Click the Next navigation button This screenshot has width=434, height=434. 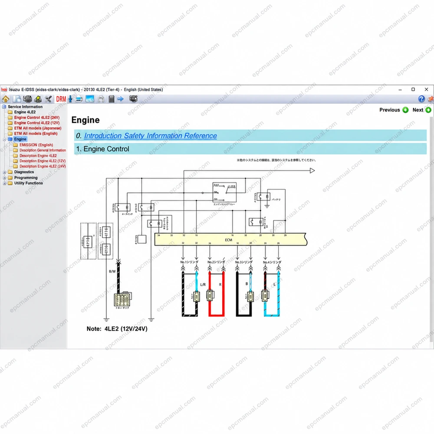tap(422, 110)
